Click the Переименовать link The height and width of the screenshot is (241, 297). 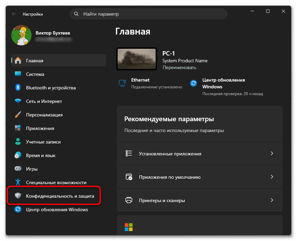pyautogui.click(x=179, y=68)
